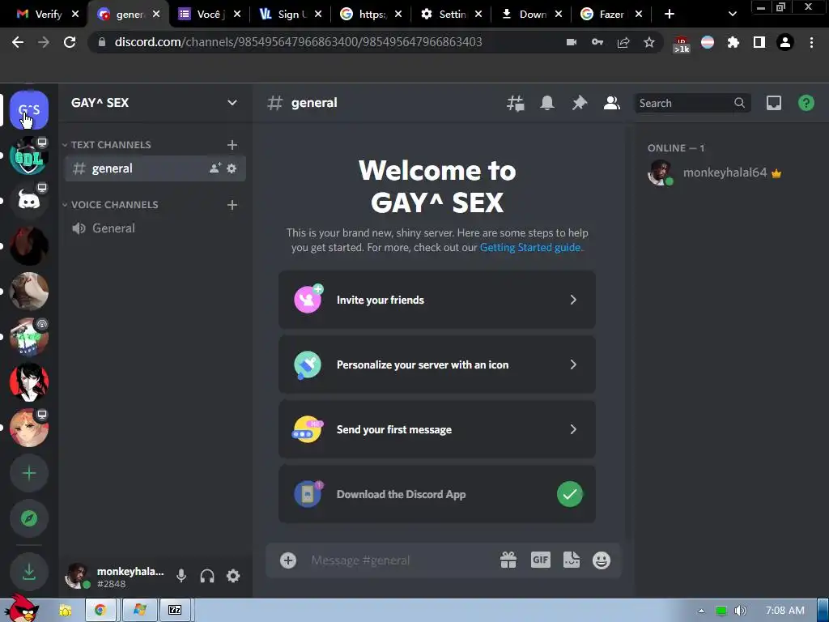The height and width of the screenshot is (622, 829).
Task: Open Personalize your server with an icon
Action: pyautogui.click(x=436, y=364)
